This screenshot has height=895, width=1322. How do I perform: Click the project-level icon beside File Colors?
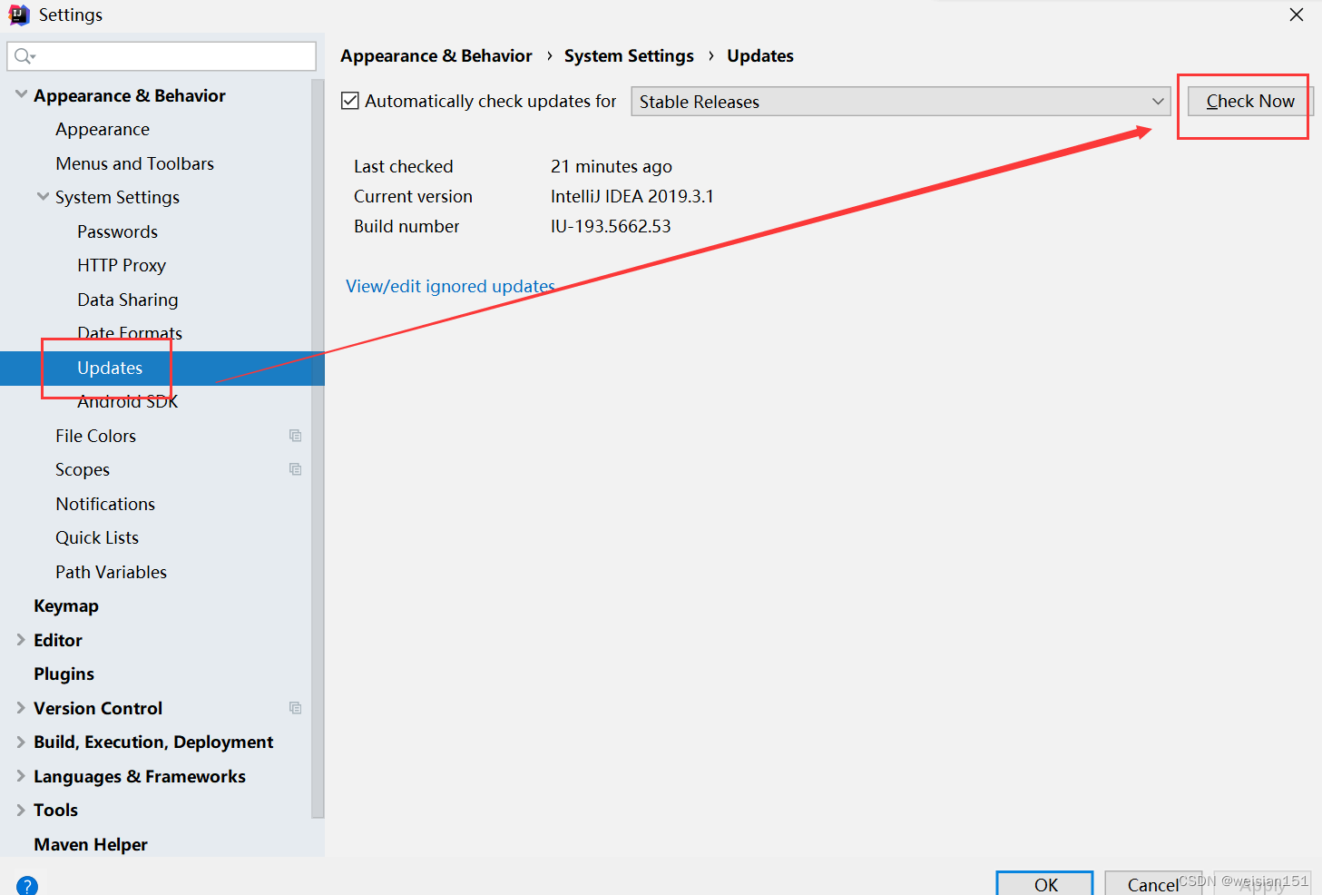pos(295,436)
